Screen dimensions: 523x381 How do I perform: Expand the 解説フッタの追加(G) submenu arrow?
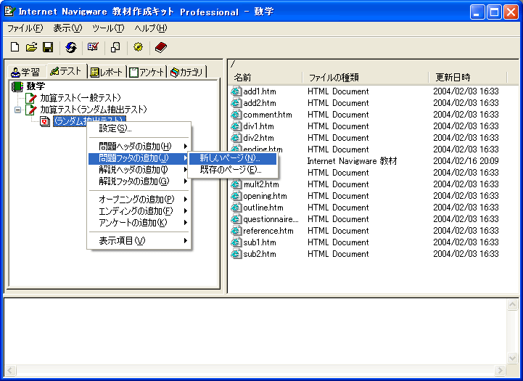[186, 181]
